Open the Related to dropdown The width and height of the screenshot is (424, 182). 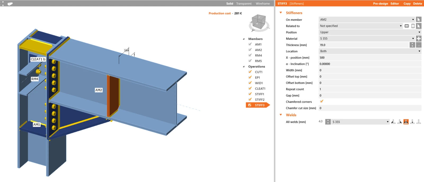pyautogui.click(x=360, y=26)
